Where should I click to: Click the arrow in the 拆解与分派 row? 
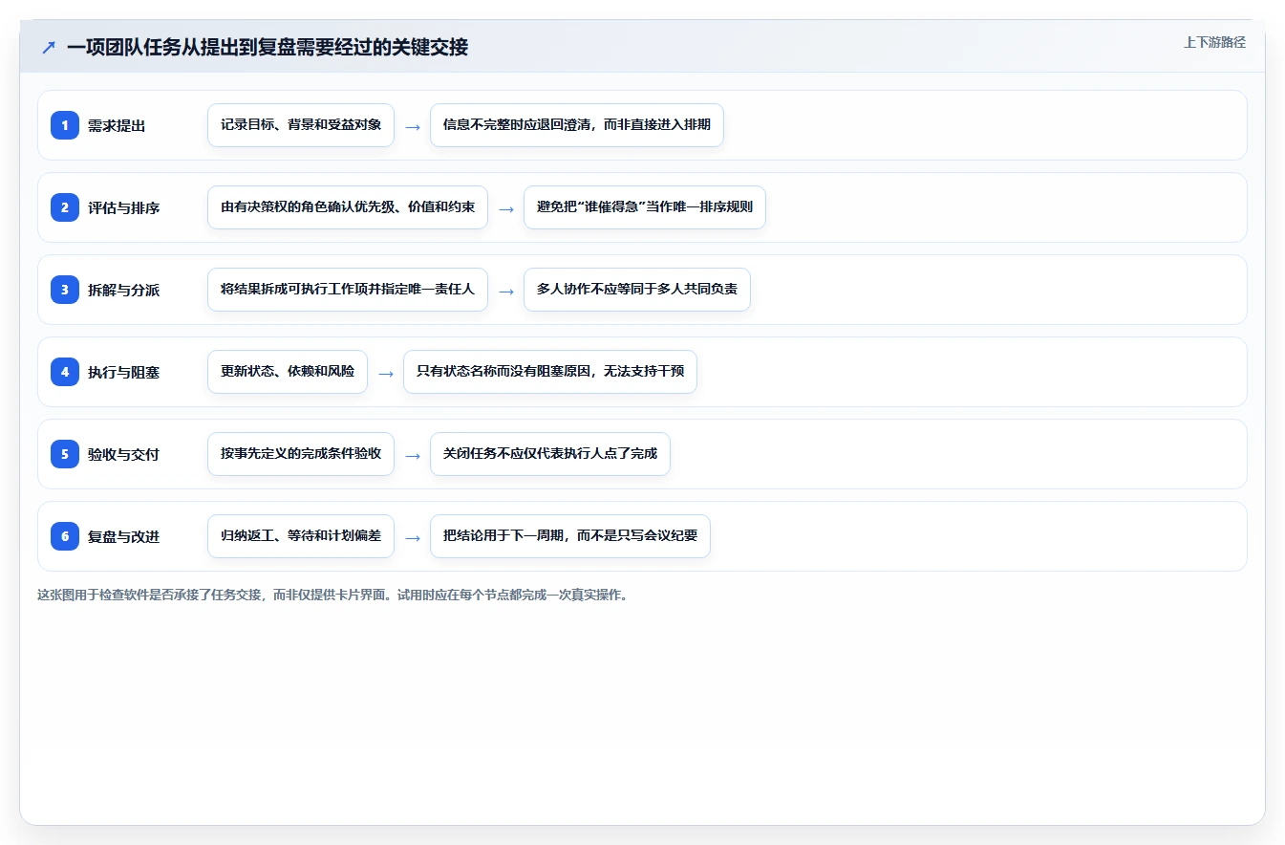point(506,291)
